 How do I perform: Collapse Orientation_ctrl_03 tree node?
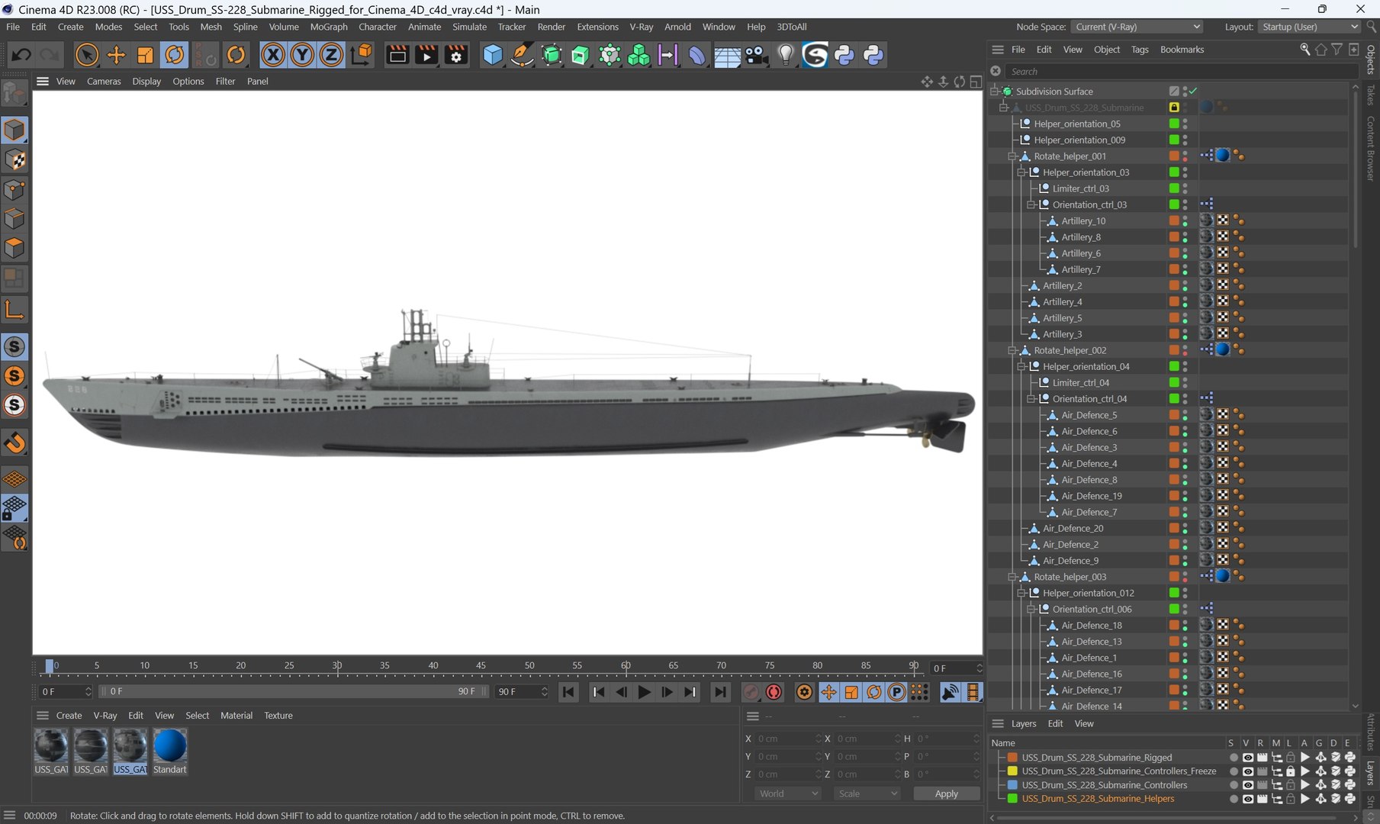click(x=1031, y=204)
